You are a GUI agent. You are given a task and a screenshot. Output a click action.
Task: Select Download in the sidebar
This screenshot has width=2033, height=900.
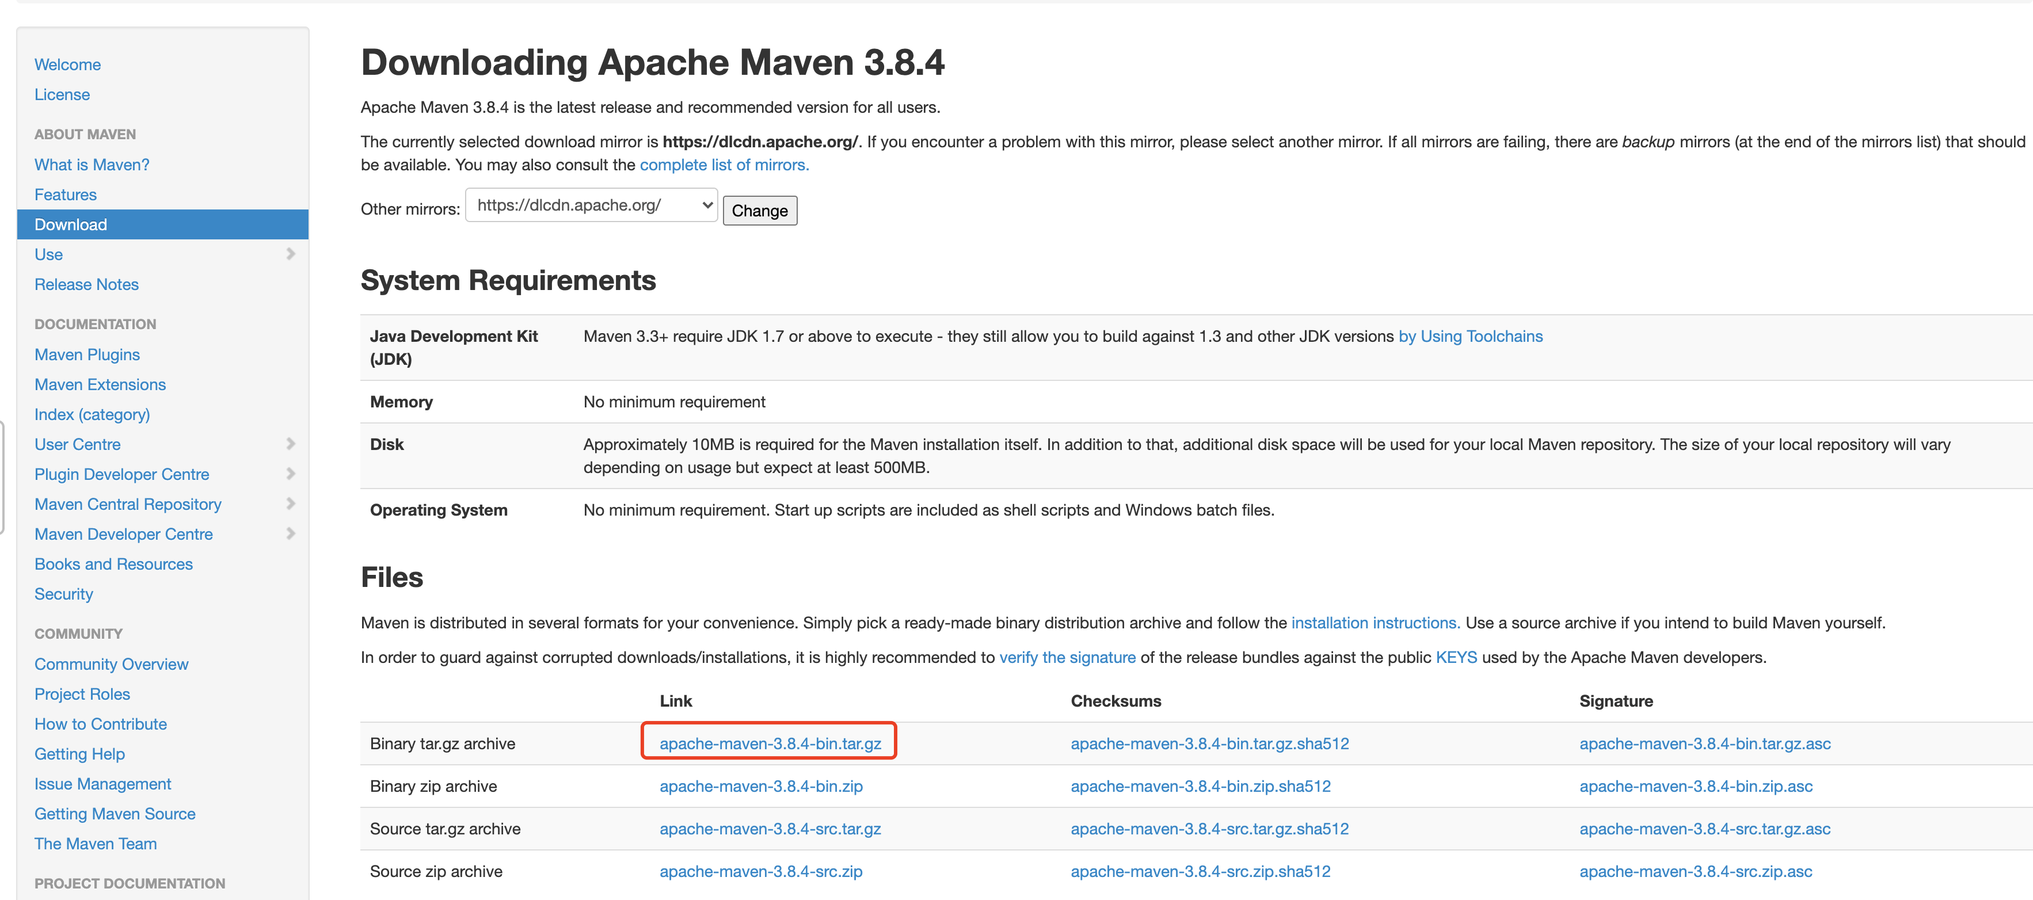pyautogui.click(x=71, y=225)
